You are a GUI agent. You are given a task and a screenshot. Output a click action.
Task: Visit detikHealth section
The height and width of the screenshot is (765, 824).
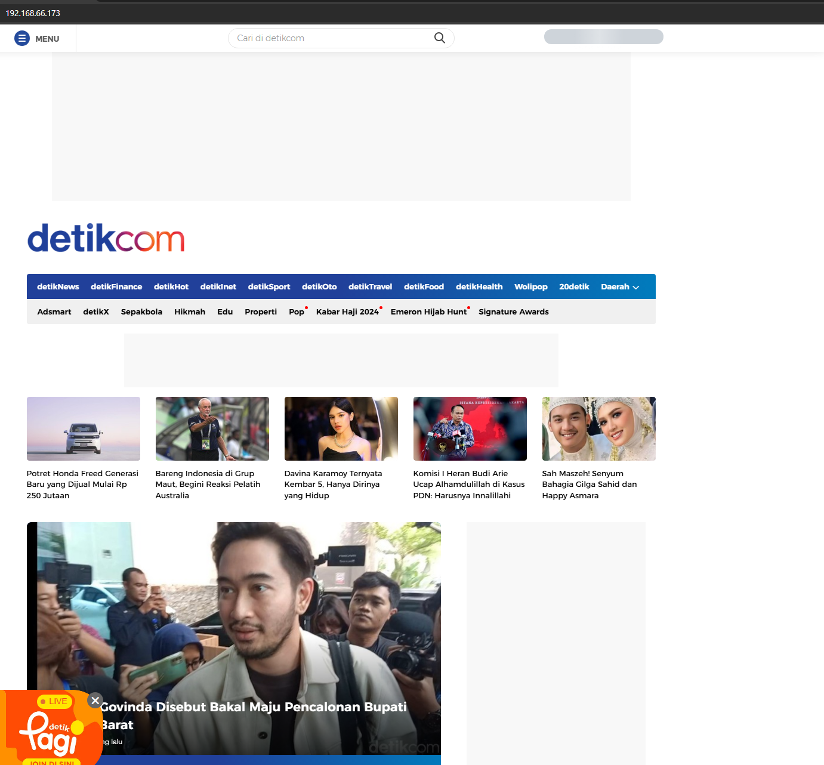479,287
